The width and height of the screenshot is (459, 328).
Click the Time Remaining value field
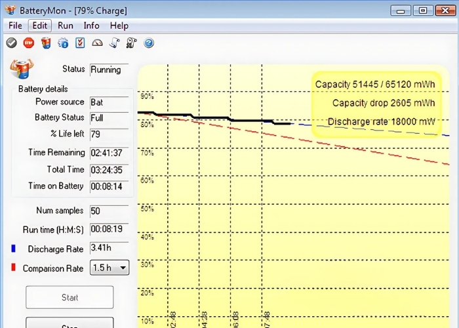pos(108,153)
